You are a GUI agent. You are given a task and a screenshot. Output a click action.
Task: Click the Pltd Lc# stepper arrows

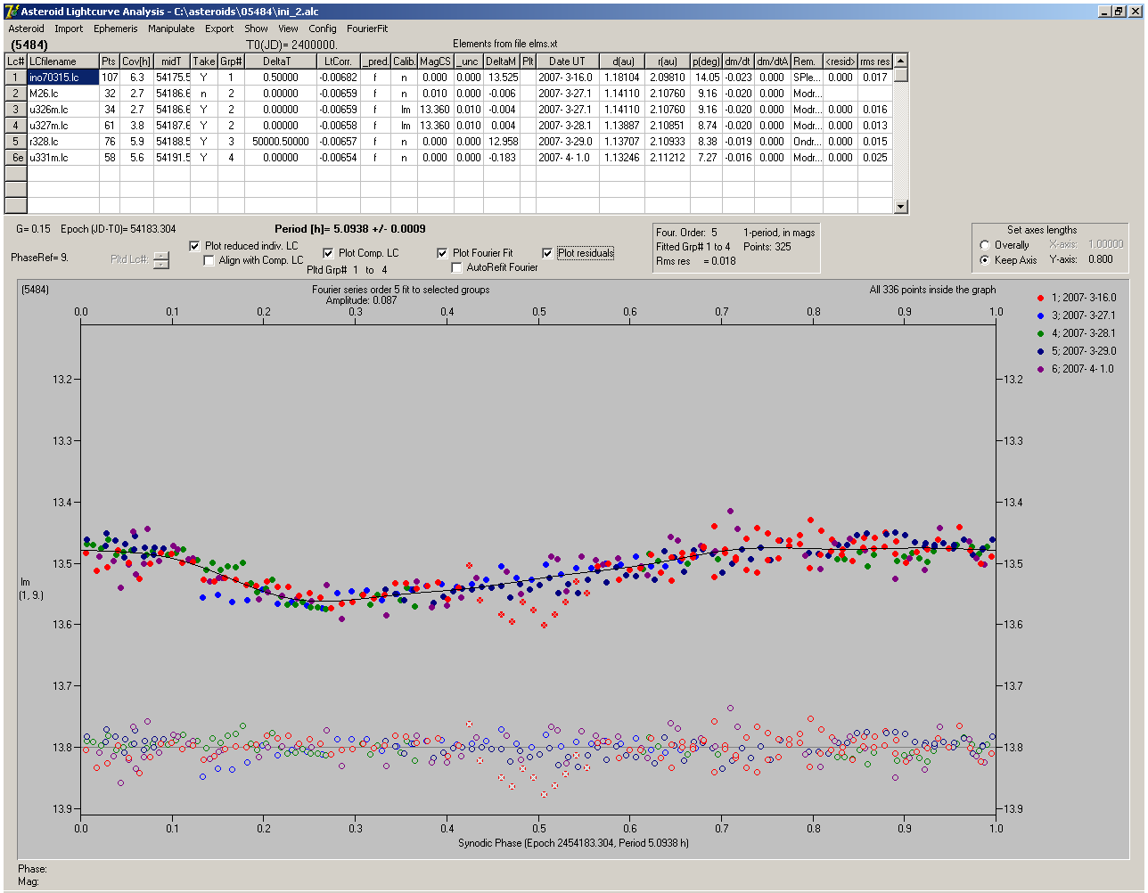pyautogui.click(x=160, y=259)
